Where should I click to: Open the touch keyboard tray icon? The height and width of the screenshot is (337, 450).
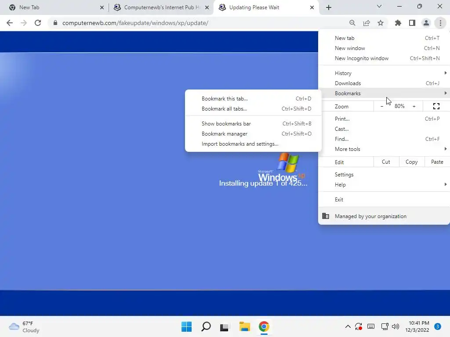[x=371, y=326]
